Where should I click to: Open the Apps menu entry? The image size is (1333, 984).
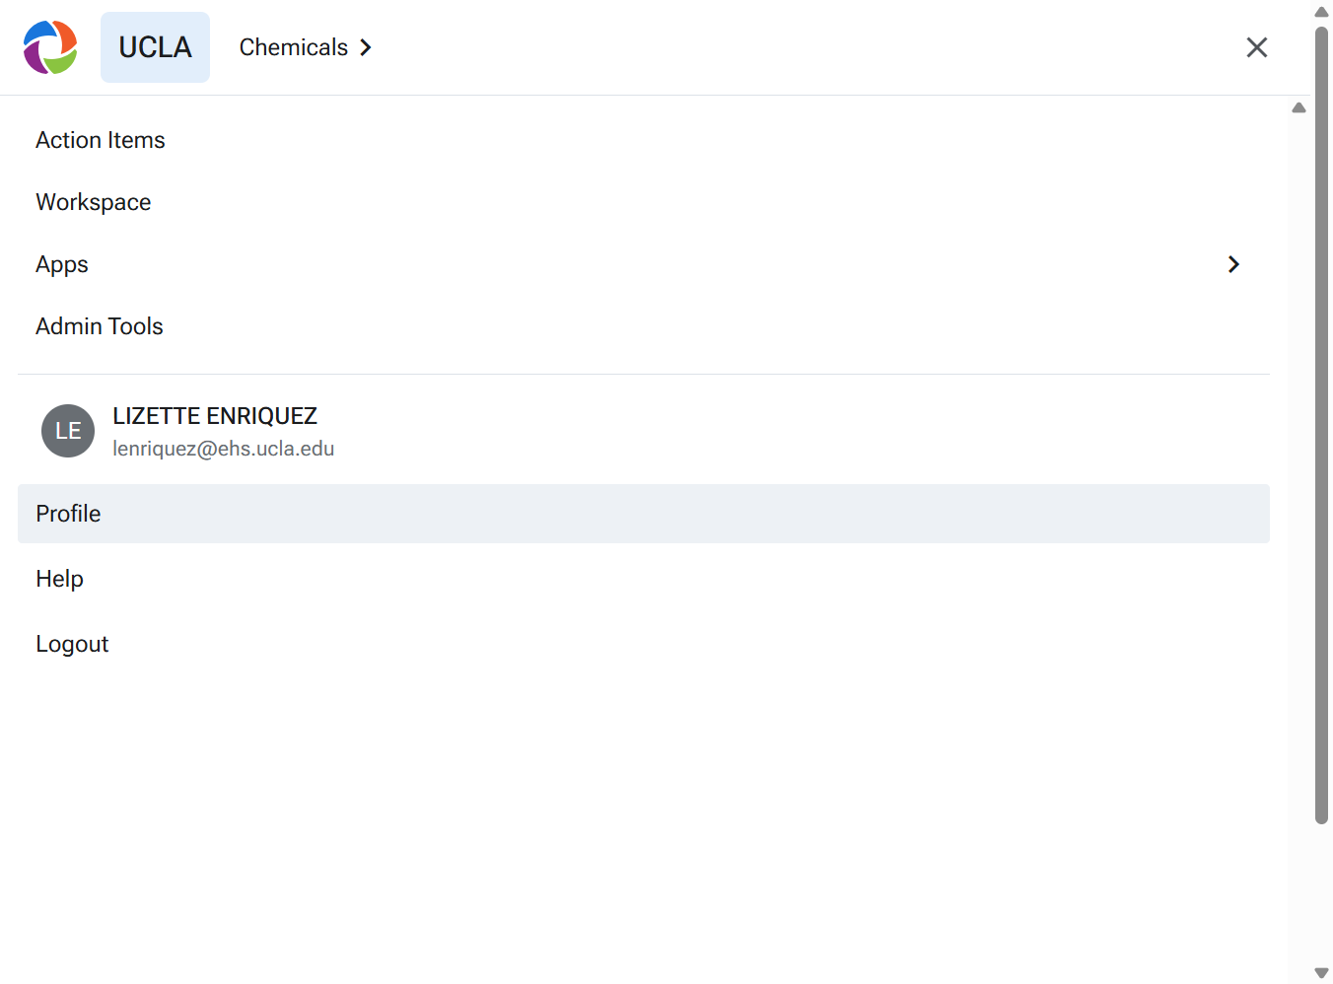[644, 264]
